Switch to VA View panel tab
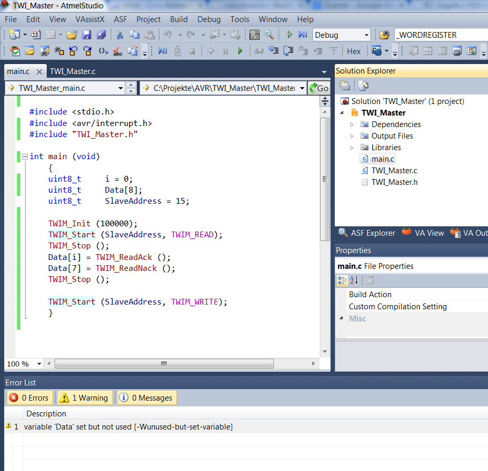The image size is (488, 471). click(423, 233)
